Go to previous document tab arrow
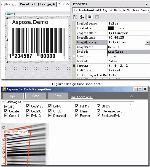150x167 pixels. [60, 4]
